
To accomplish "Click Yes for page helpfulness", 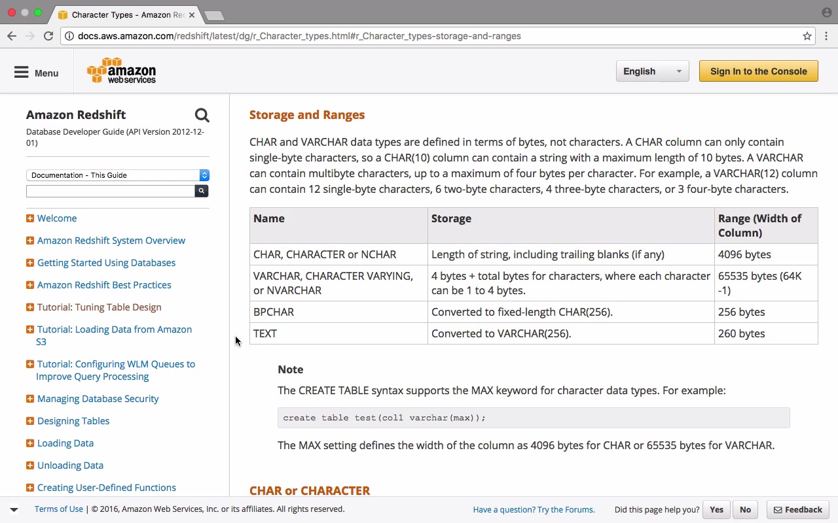I will 716,510.
